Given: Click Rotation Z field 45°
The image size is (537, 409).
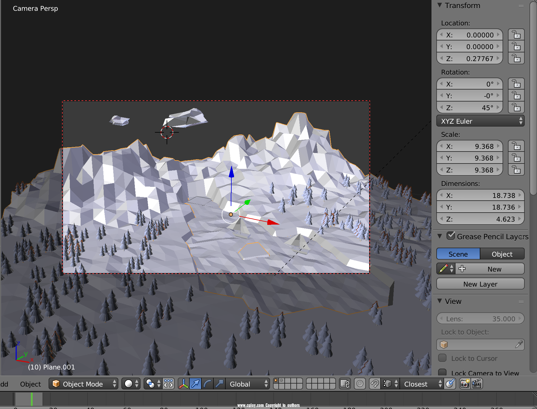Looking at the screenshot, I should pos(470,107).
